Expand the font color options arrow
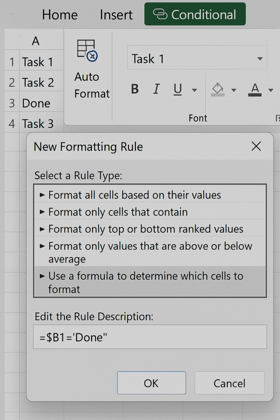This screenshot has width=280, height=420. pyautogui.click(x=271, y=90)
